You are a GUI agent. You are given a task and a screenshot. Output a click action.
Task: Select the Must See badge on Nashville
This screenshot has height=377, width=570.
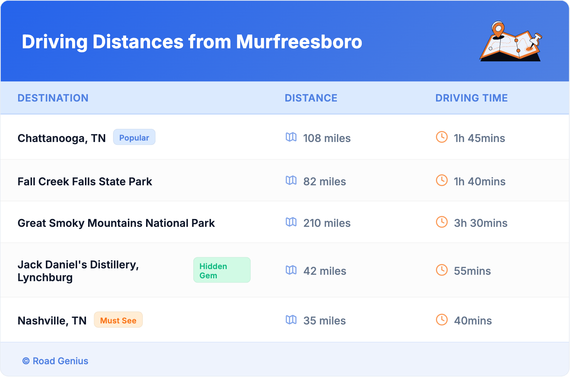[118, 320]
